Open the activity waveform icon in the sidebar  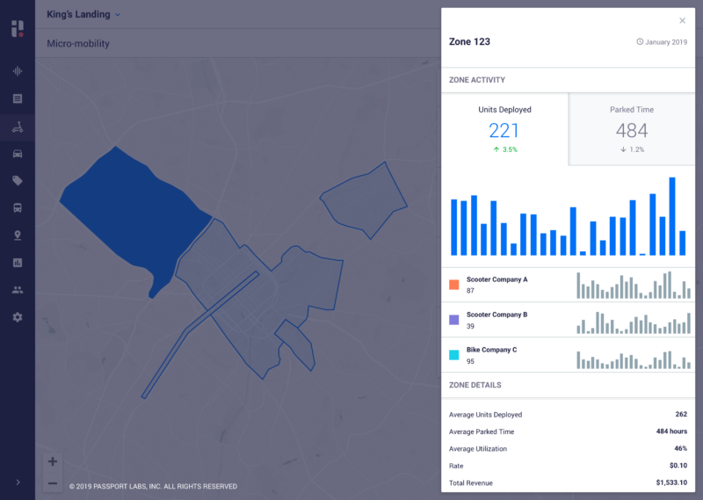[x=18, y=71]
